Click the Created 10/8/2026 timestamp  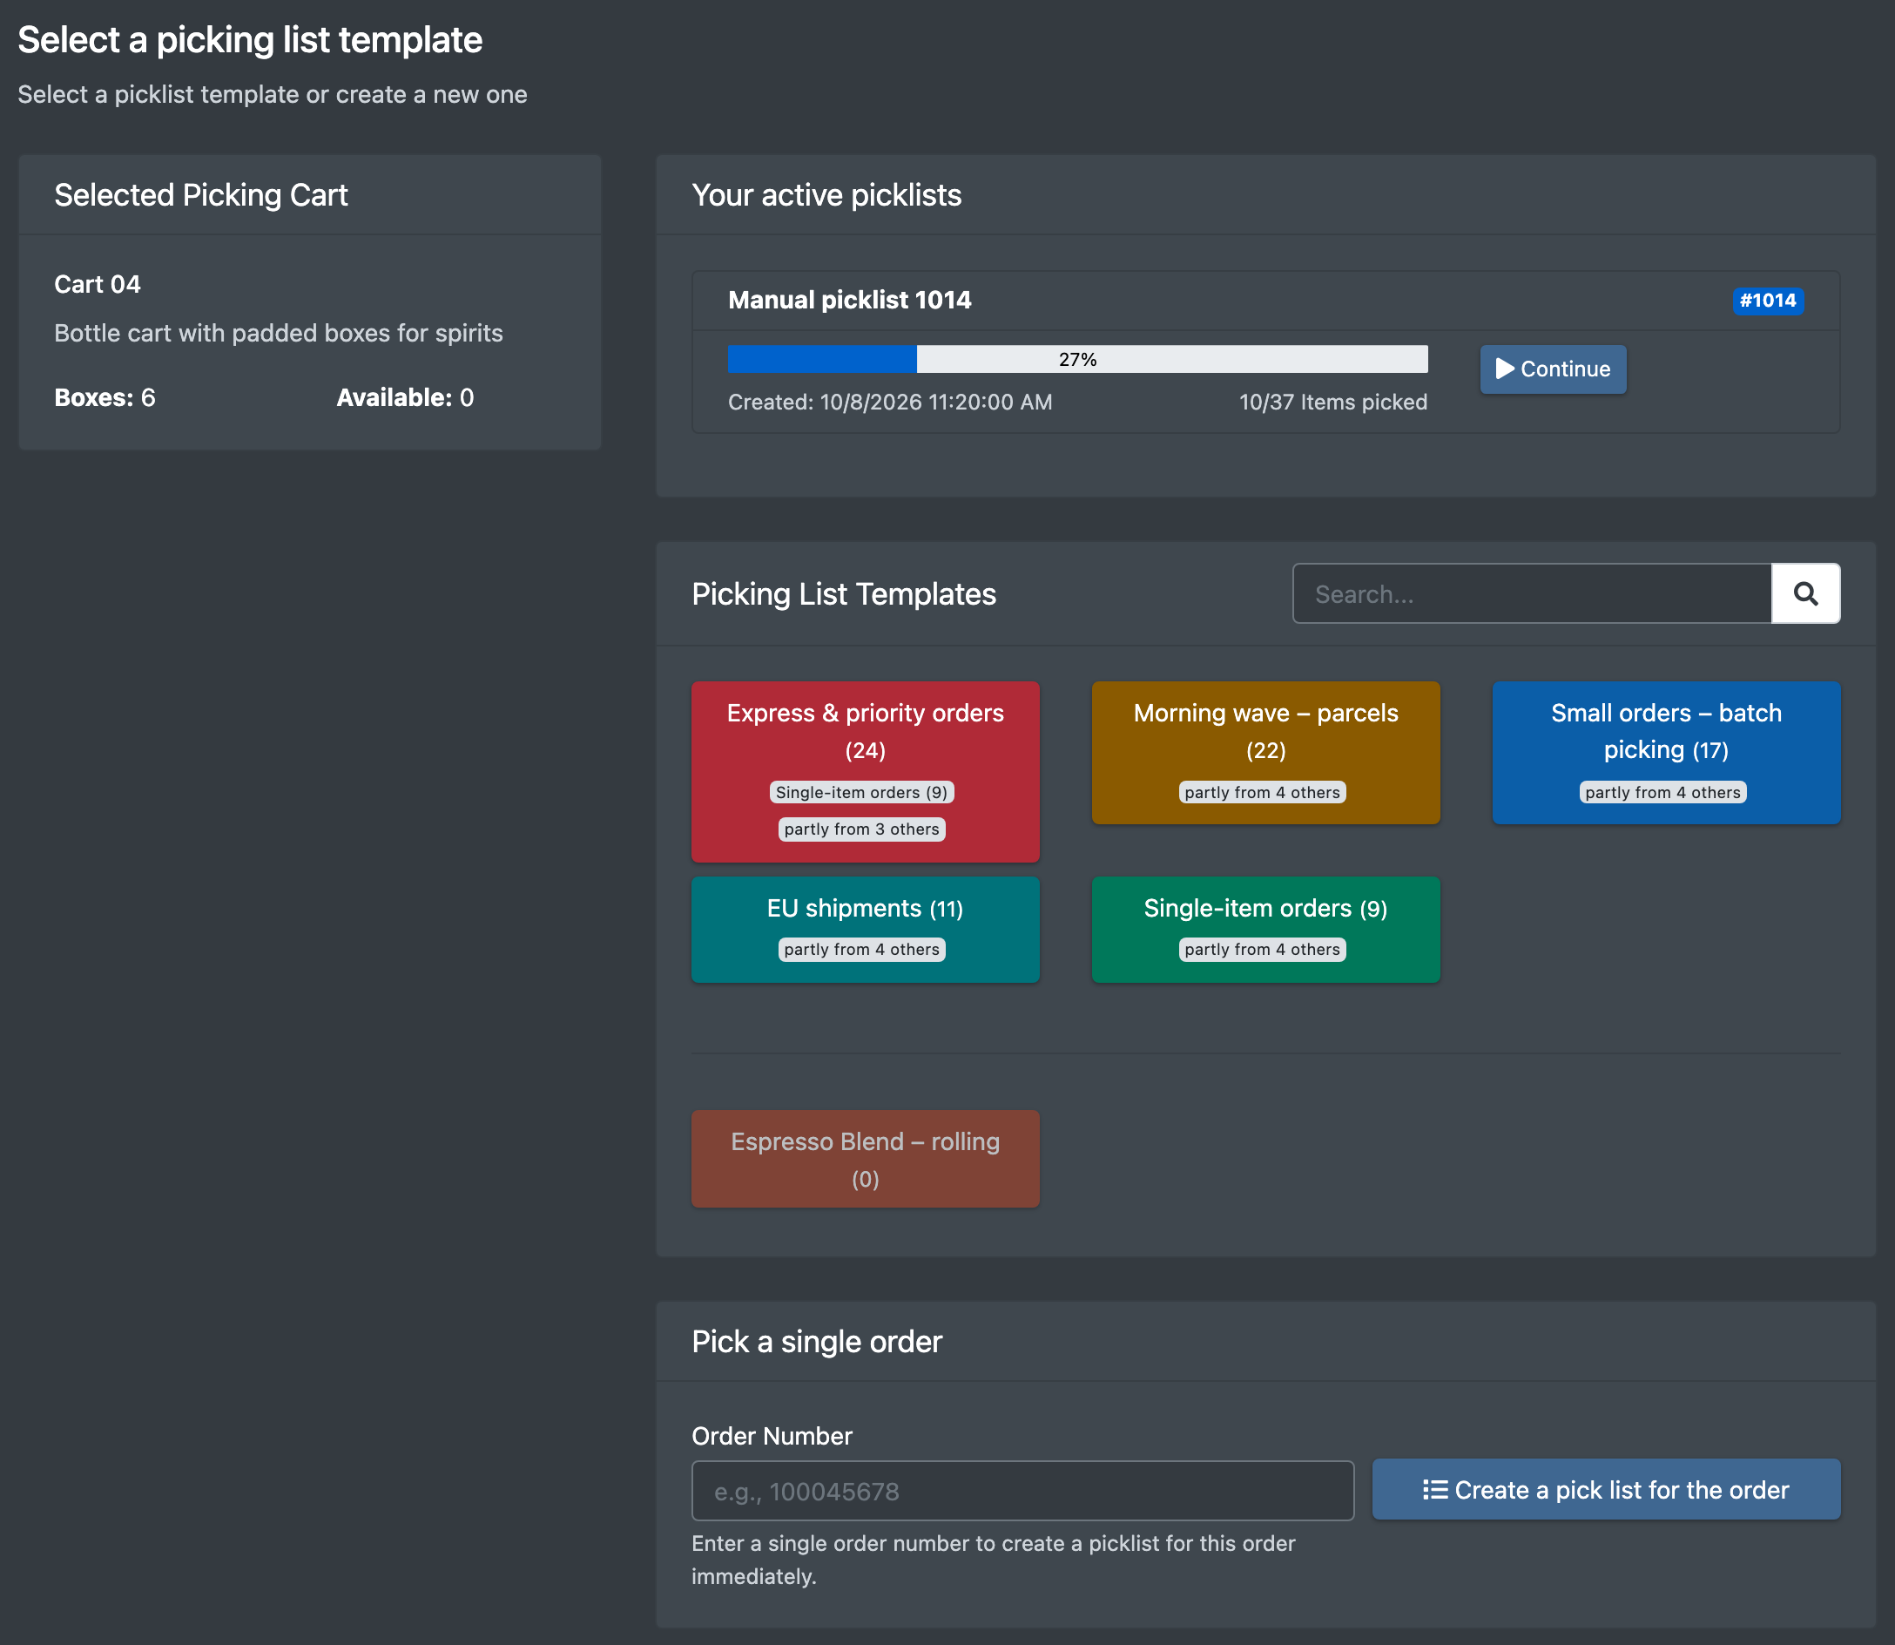tap(889, 402)
